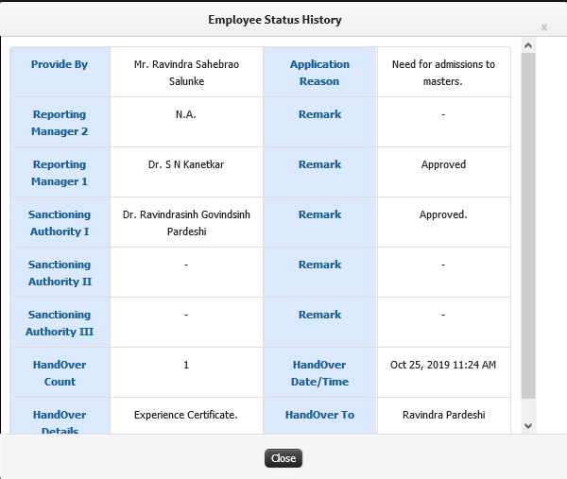Screen dimensions: 567x479
Task: Click the 'Provide By' label
Action: tap(60, 64)
